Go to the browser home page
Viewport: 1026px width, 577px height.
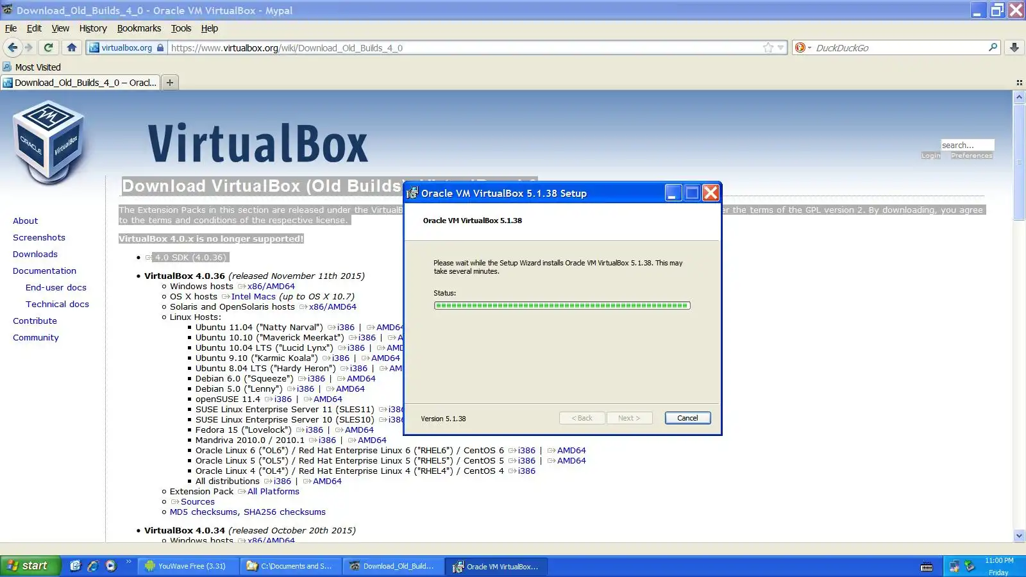(x=72, y=47)
